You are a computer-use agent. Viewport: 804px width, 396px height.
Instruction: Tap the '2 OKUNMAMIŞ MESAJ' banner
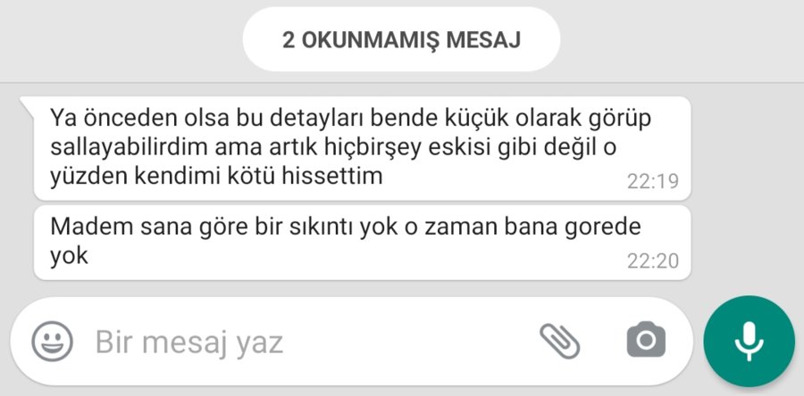[401, 39]
